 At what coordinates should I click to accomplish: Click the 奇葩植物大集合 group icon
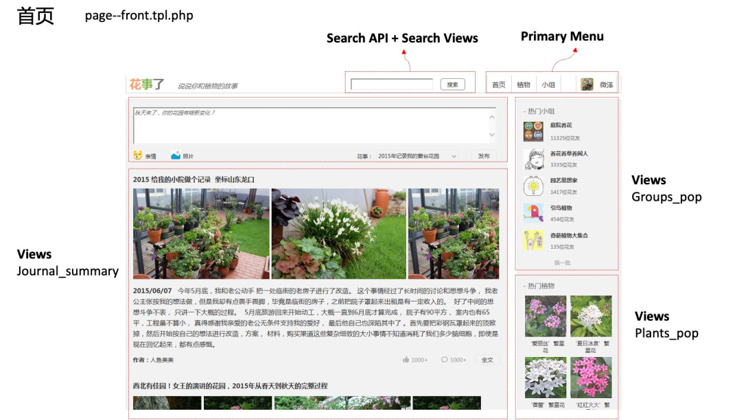[533, 240]
